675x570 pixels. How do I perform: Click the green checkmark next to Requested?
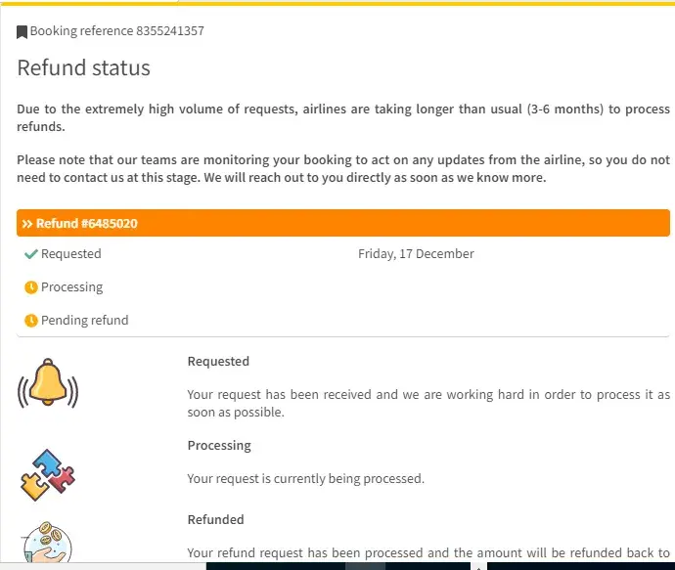click(x=31, y=254)
